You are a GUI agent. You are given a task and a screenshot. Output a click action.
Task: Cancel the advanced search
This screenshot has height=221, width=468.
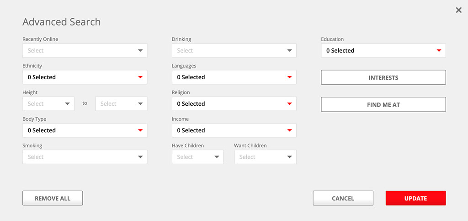(343, 198)
